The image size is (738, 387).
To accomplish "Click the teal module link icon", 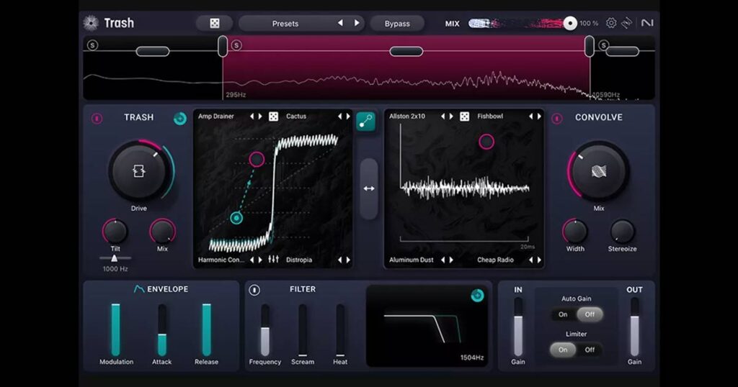I will pyautogui.click(x=365, y=122).
